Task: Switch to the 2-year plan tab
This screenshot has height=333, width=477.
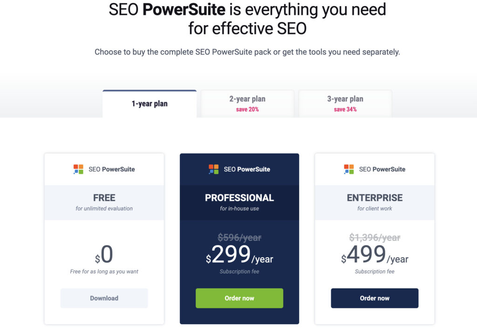Action: 247,103
